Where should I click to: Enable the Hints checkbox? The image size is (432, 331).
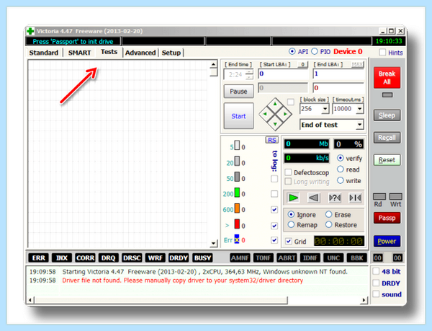coord(382,52)
